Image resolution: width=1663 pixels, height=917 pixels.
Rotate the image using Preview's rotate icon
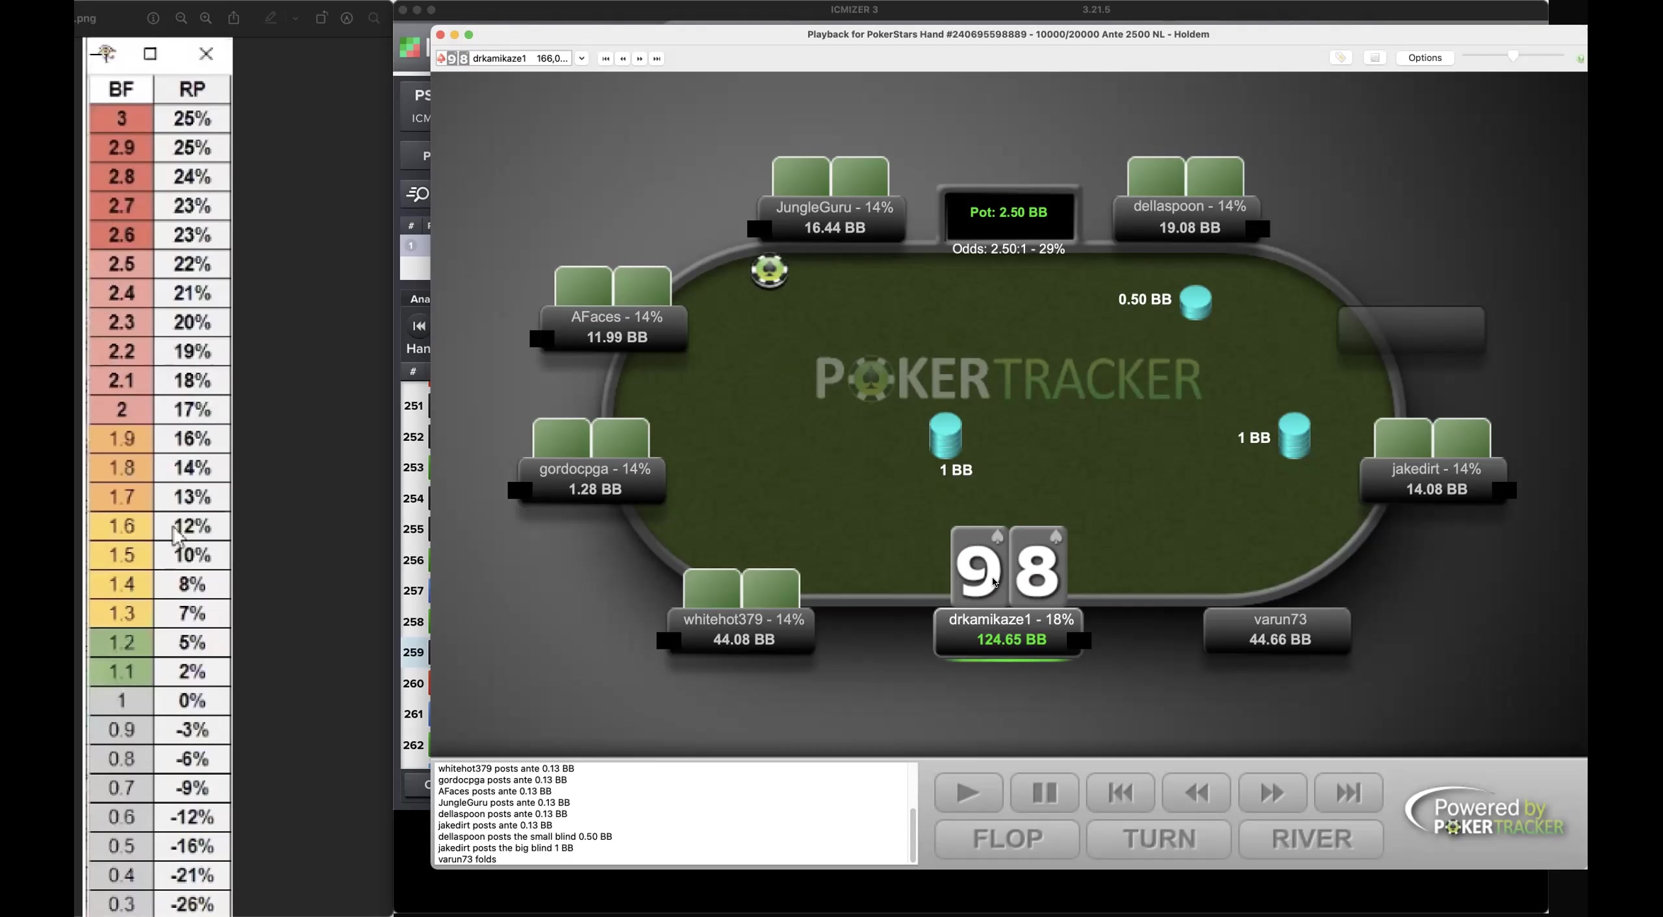point(321,18)
